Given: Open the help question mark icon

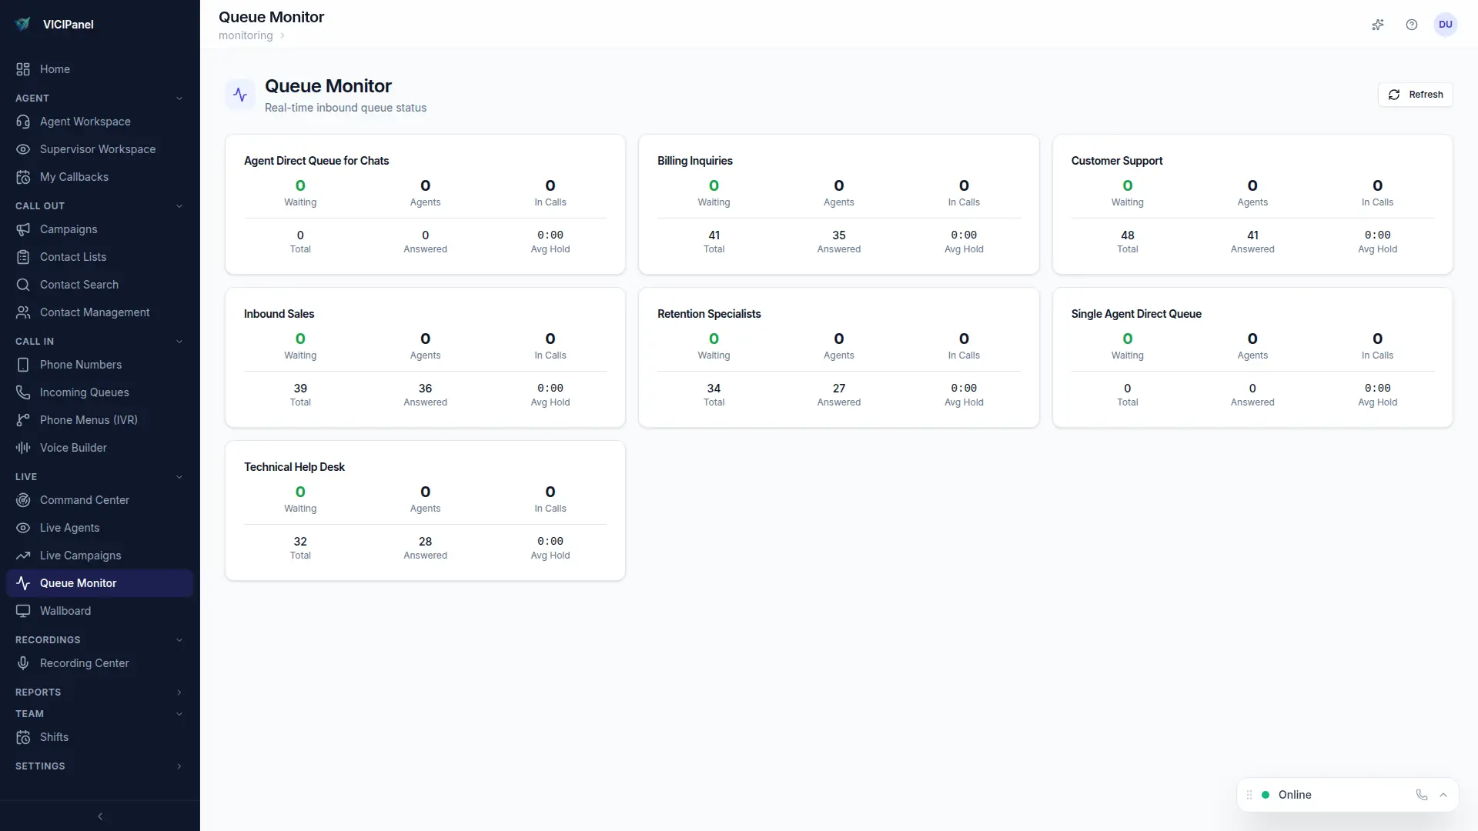Looking at the screenshot, I should click(x=1412, y=25).
